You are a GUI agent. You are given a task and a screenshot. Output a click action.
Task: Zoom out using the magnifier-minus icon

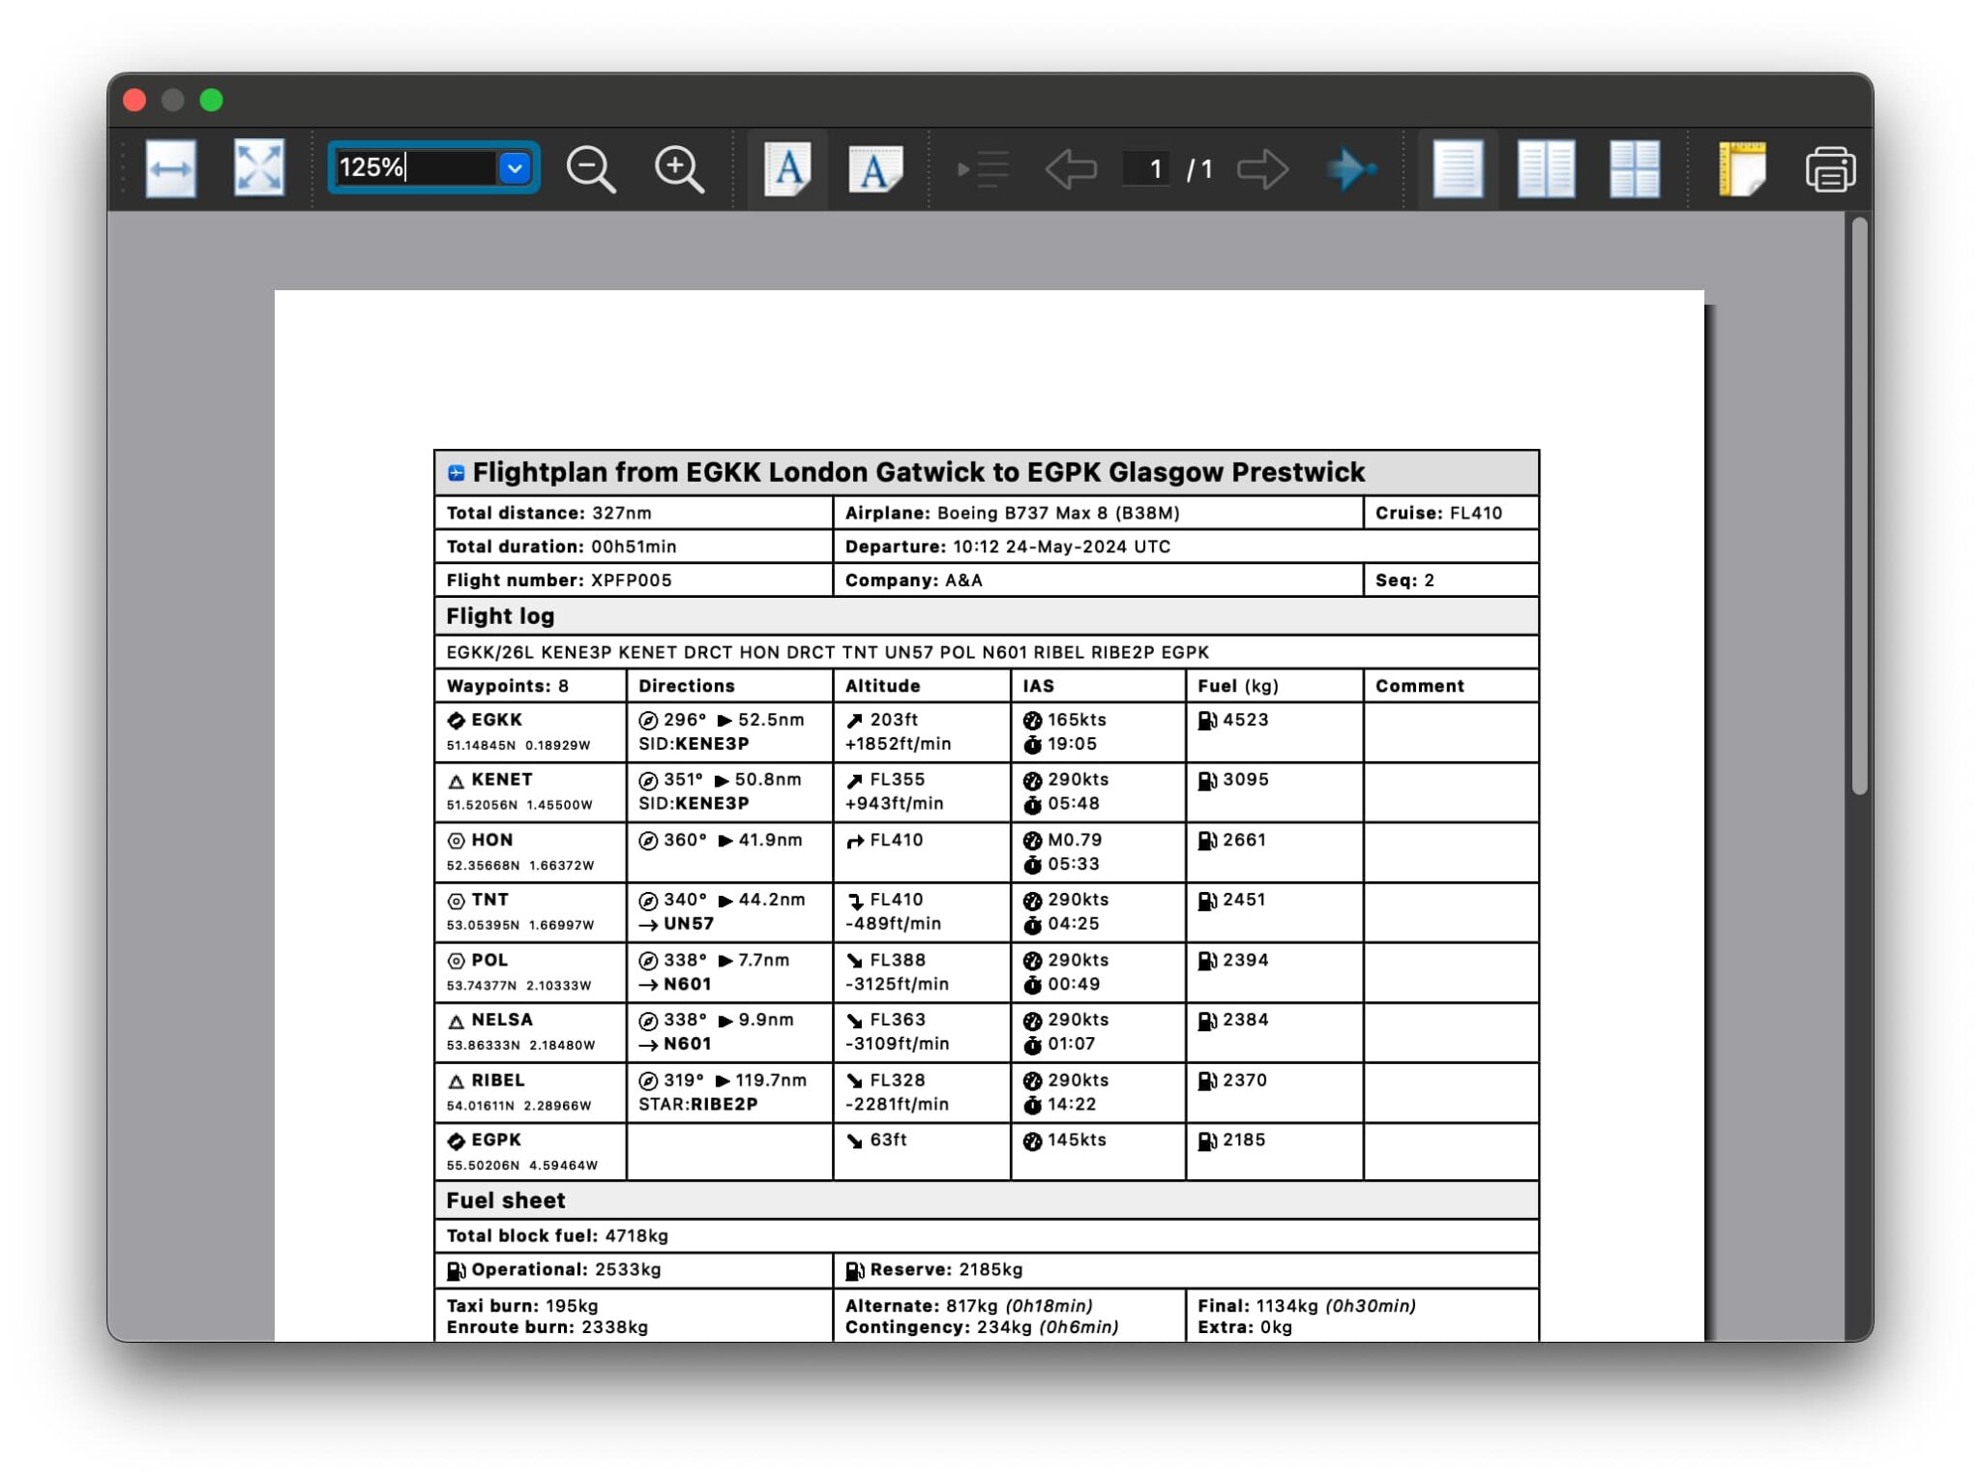click(x=592, y=169)
